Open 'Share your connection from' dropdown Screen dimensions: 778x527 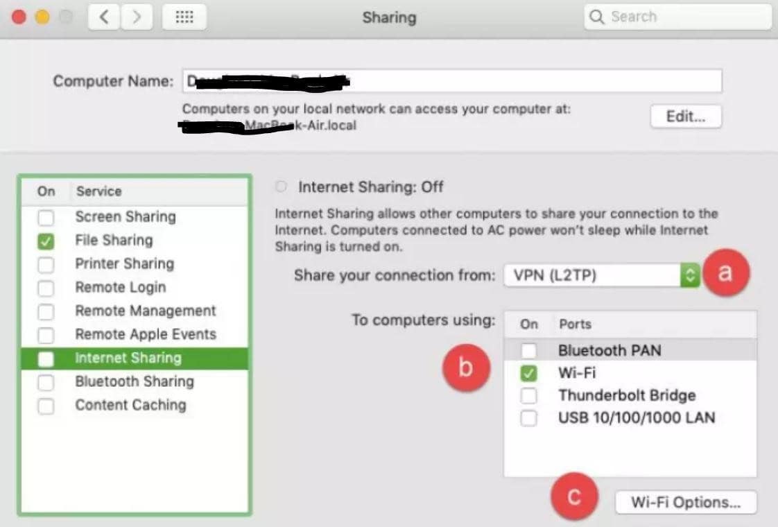click(602, 275)
